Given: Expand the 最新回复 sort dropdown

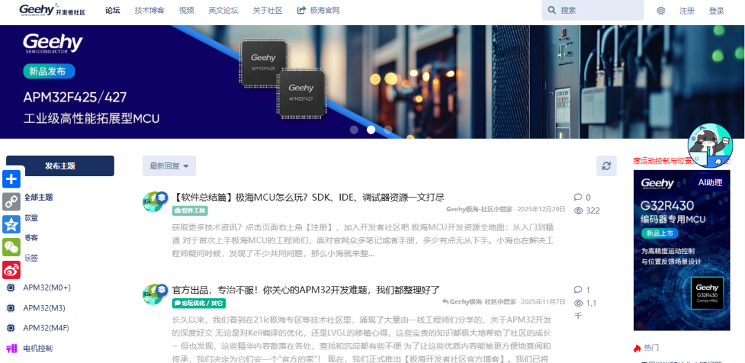Looking at the screenshot, I should coord(169,166).
